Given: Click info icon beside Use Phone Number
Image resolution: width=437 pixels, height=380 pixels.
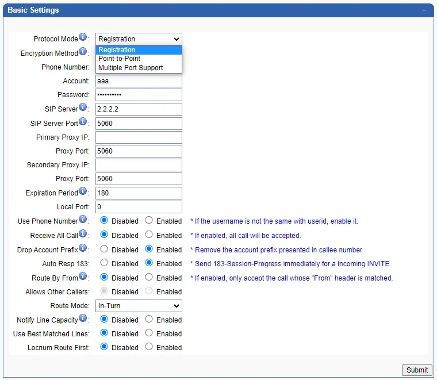Looking at the screenshot, I should coord(83,219).
